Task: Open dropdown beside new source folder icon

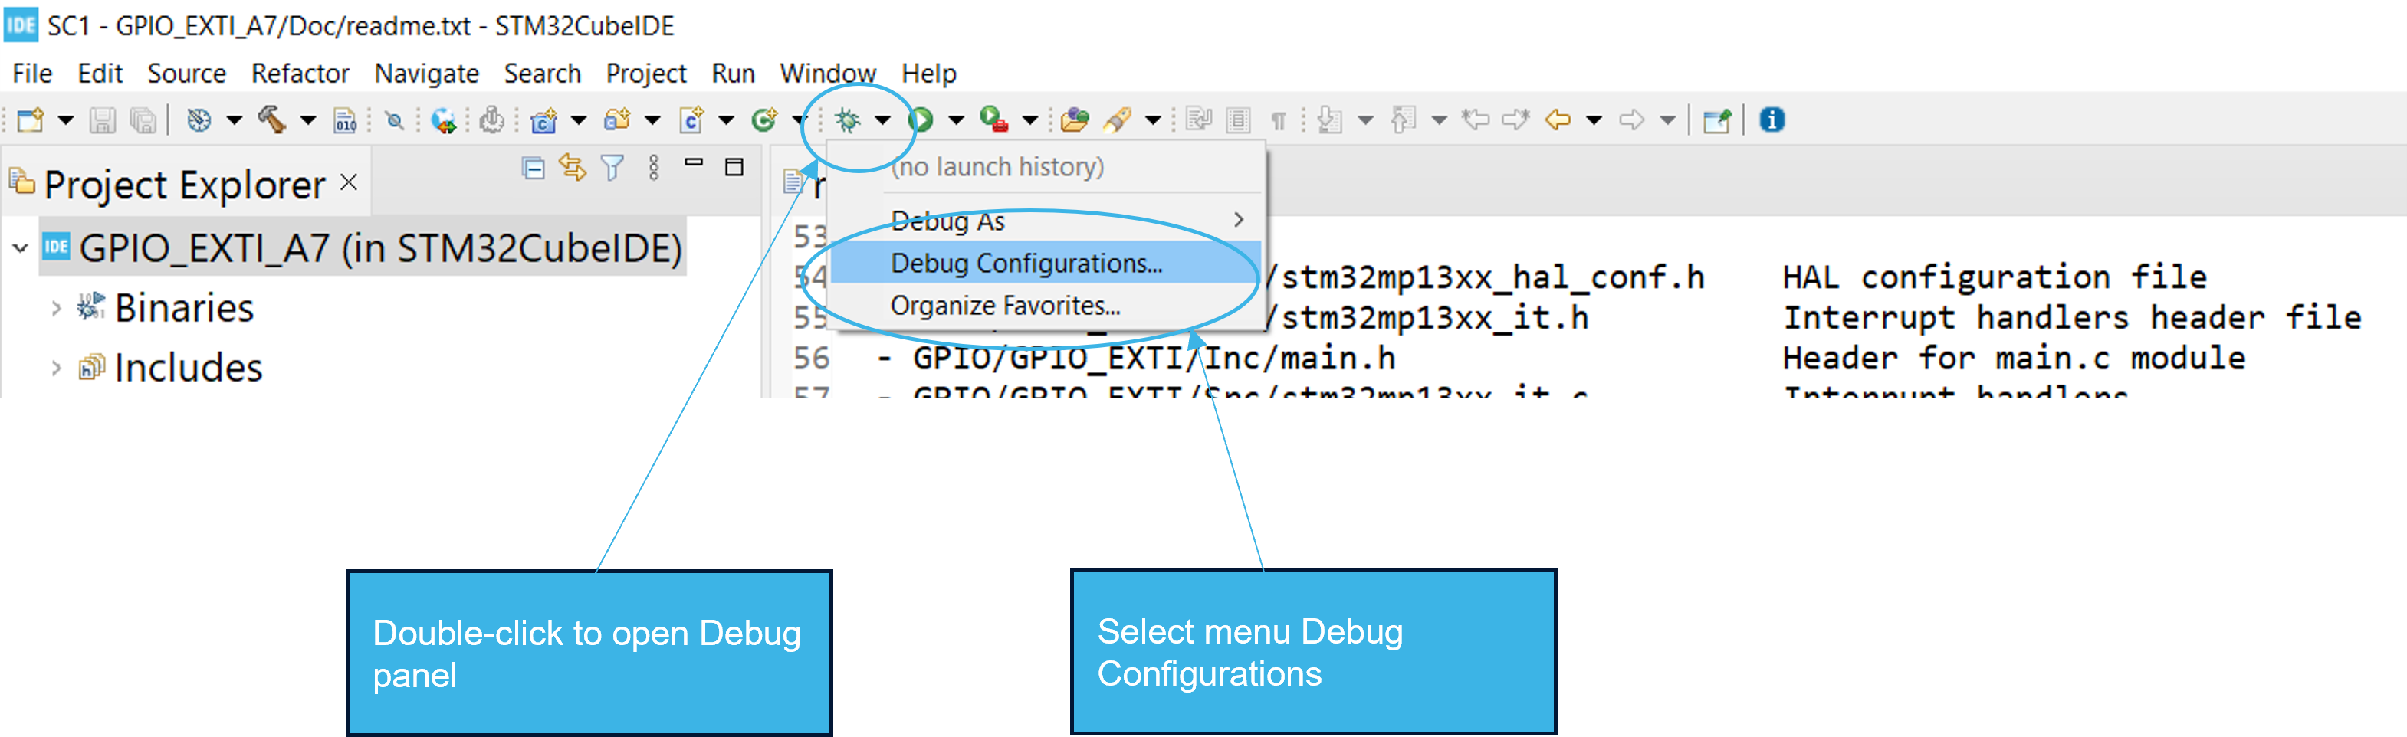Action: 652,120
